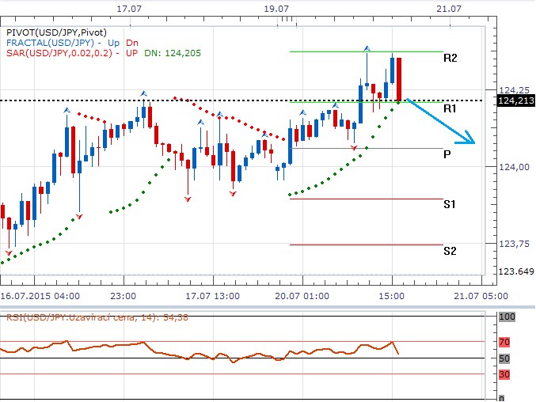Image resolution: width=536 pixels, height=402 pixels.
Task: Click the R1 resistance level label
Action: coord(450,108)
